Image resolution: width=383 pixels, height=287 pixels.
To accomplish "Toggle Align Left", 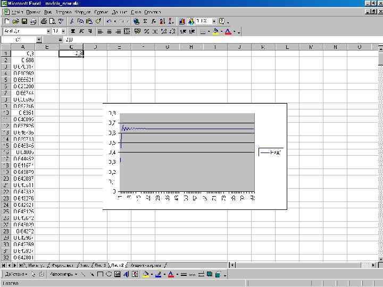I will [x=100, y=31].
